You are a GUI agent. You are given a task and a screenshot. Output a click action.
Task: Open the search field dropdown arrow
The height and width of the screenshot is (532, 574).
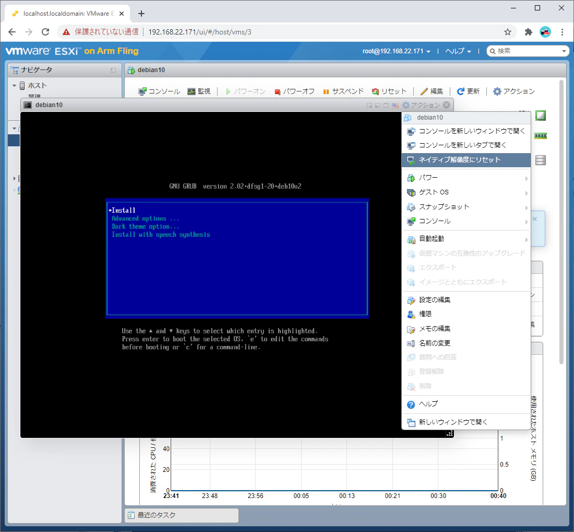[x=564, y=51]
